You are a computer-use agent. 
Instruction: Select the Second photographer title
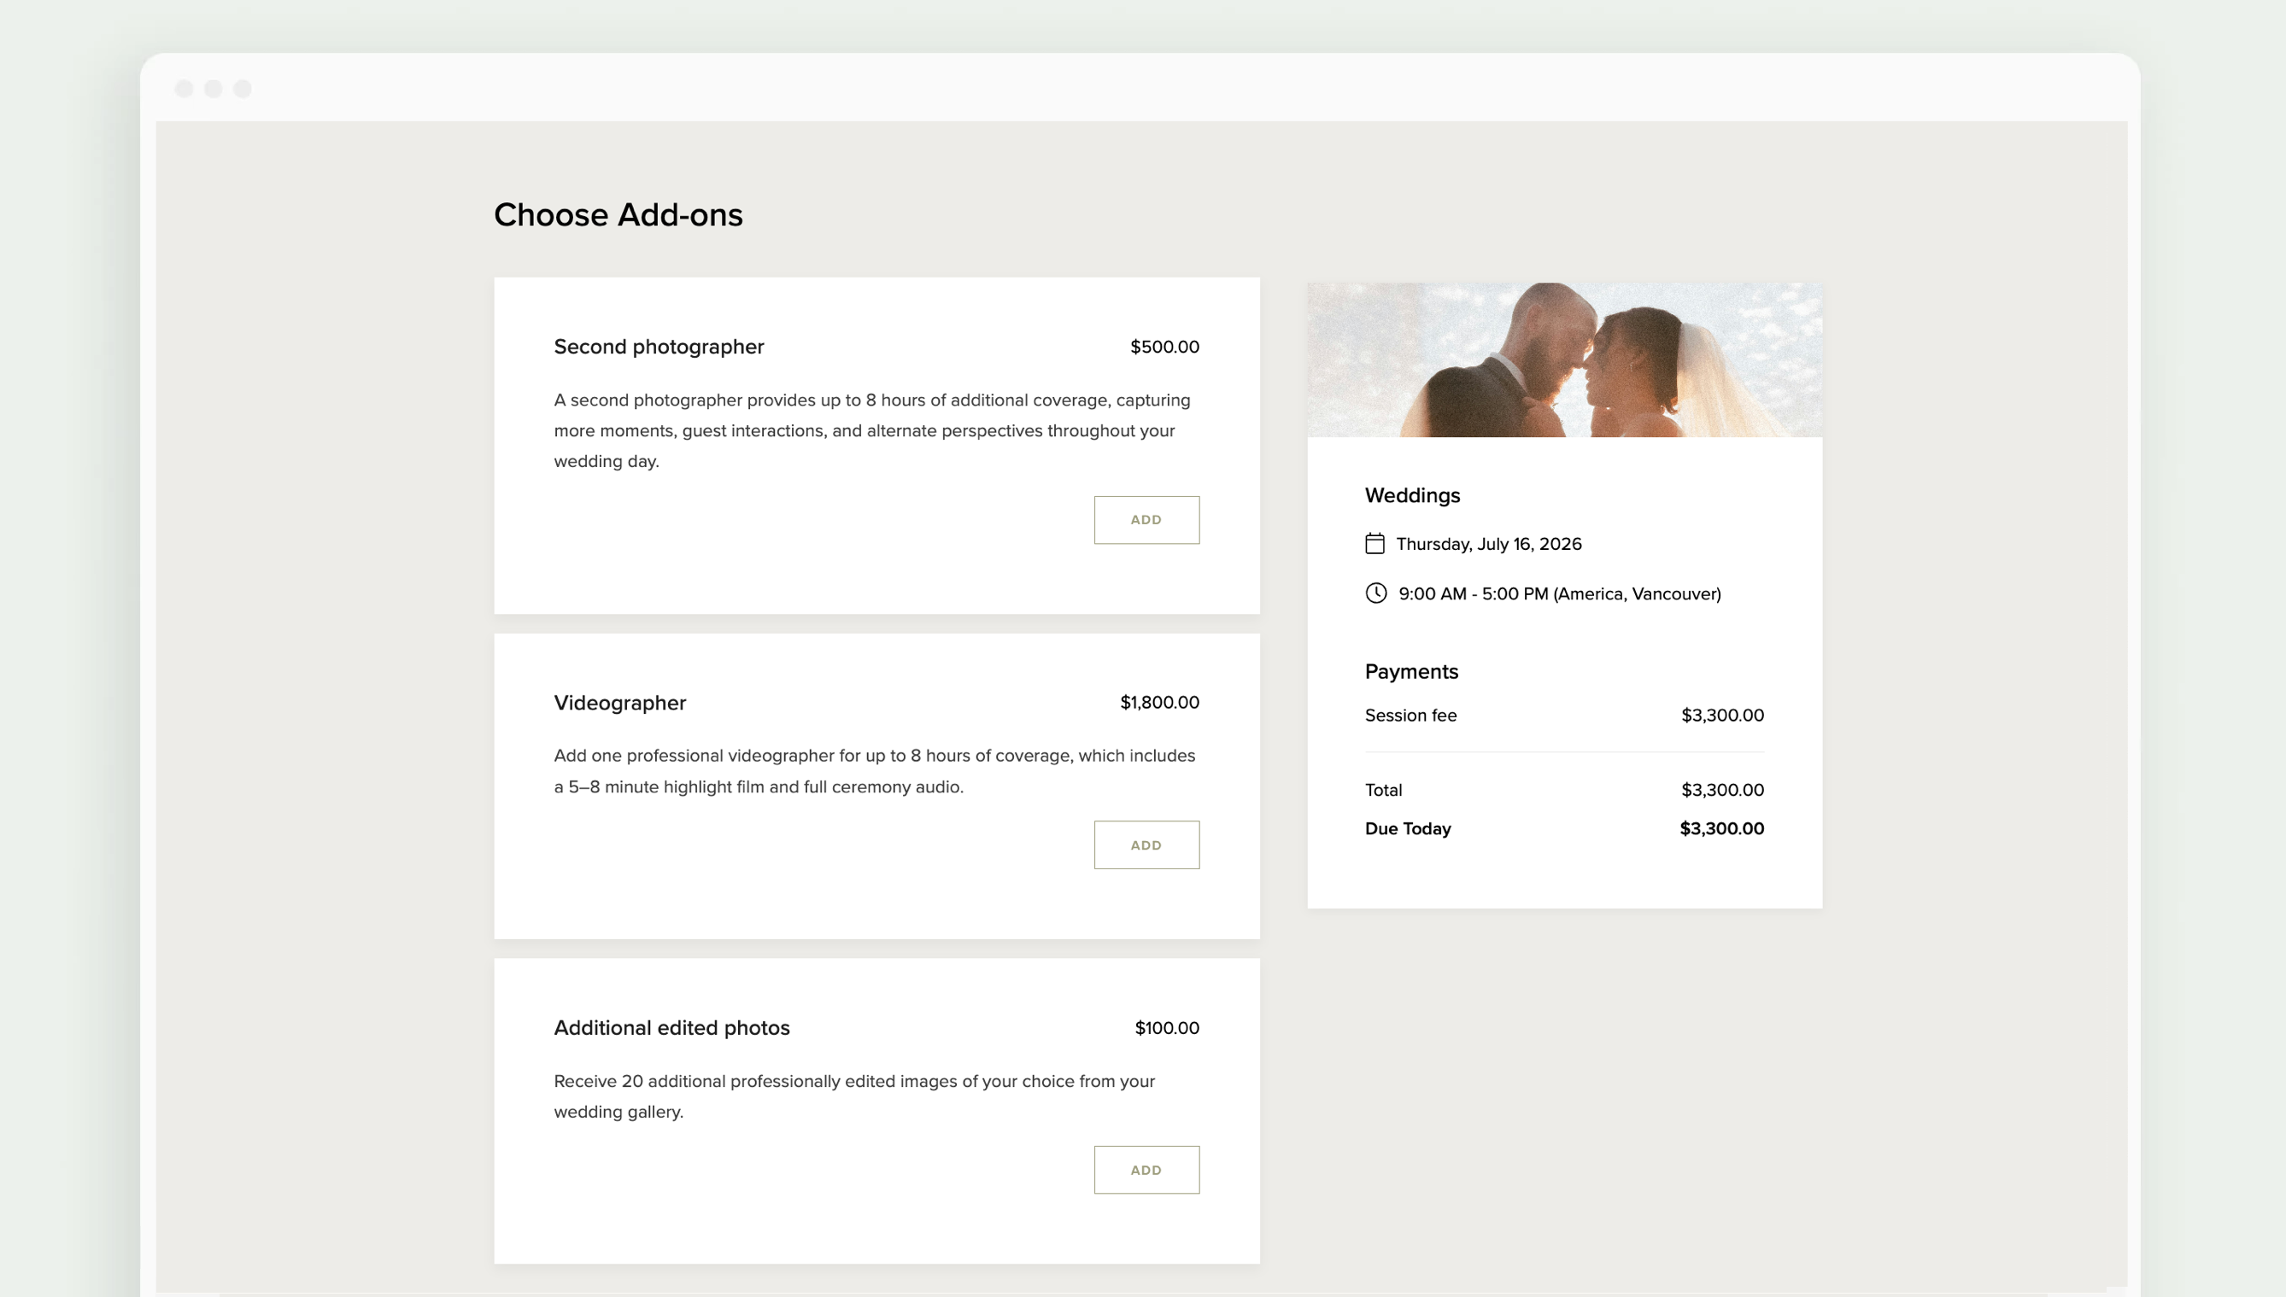659,347
